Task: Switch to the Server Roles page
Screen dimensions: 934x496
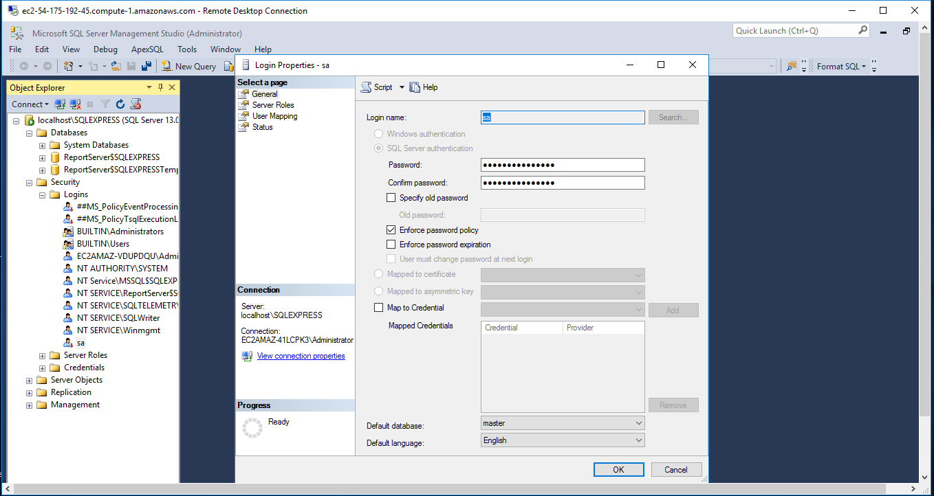Action: tap(274, 104)
